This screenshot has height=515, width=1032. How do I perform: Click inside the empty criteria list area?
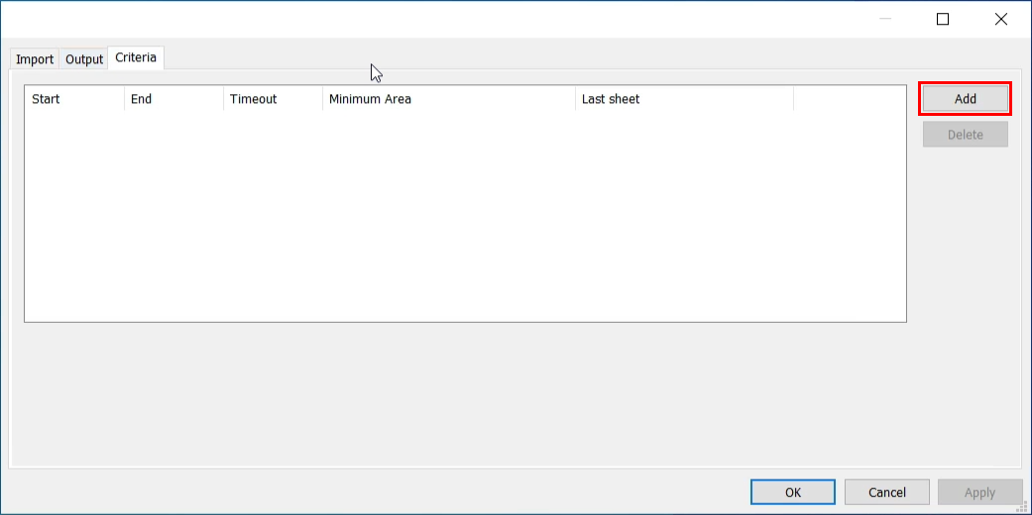(x=464, y=216)
